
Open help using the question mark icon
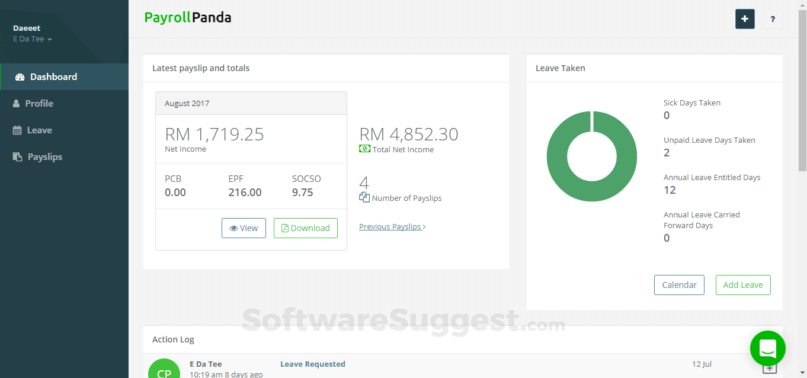tap(773, 19)
